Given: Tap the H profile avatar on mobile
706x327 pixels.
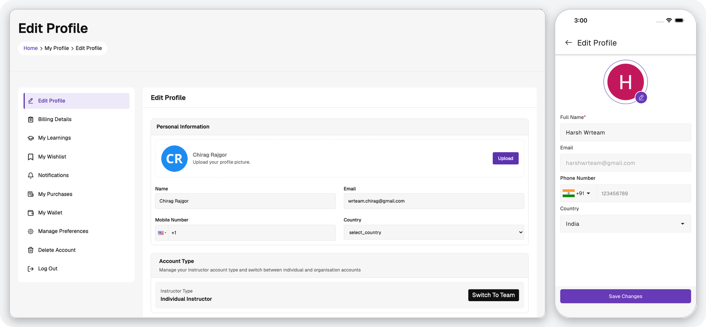Looking at the screenshot, I should pyautogui.click(x=625, y=82).
